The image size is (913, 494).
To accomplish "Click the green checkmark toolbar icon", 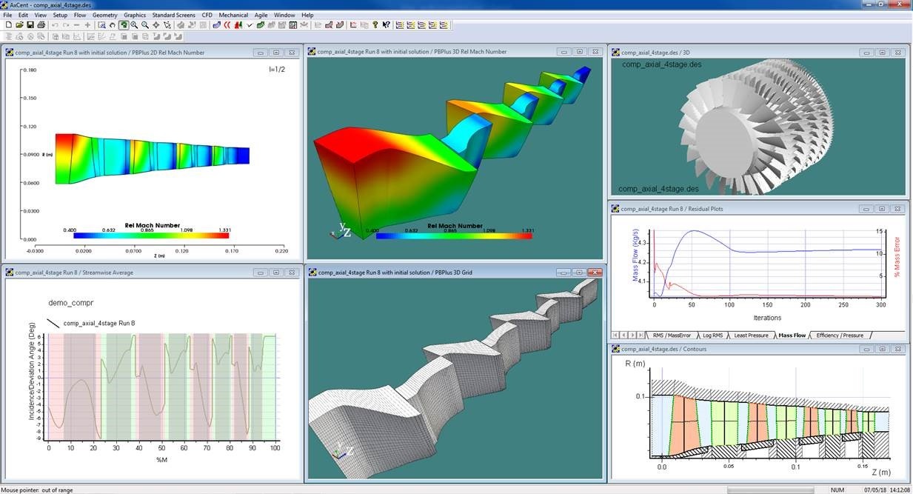I will point(249,24).
